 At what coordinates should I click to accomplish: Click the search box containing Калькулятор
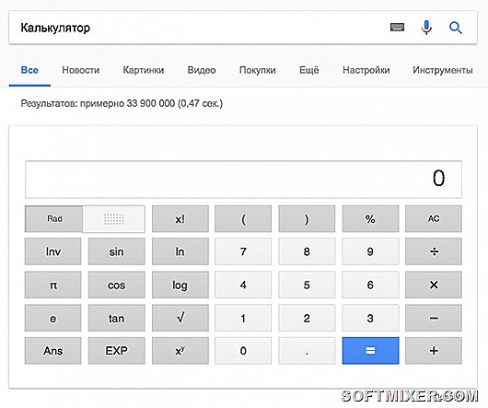pos(199,28)
